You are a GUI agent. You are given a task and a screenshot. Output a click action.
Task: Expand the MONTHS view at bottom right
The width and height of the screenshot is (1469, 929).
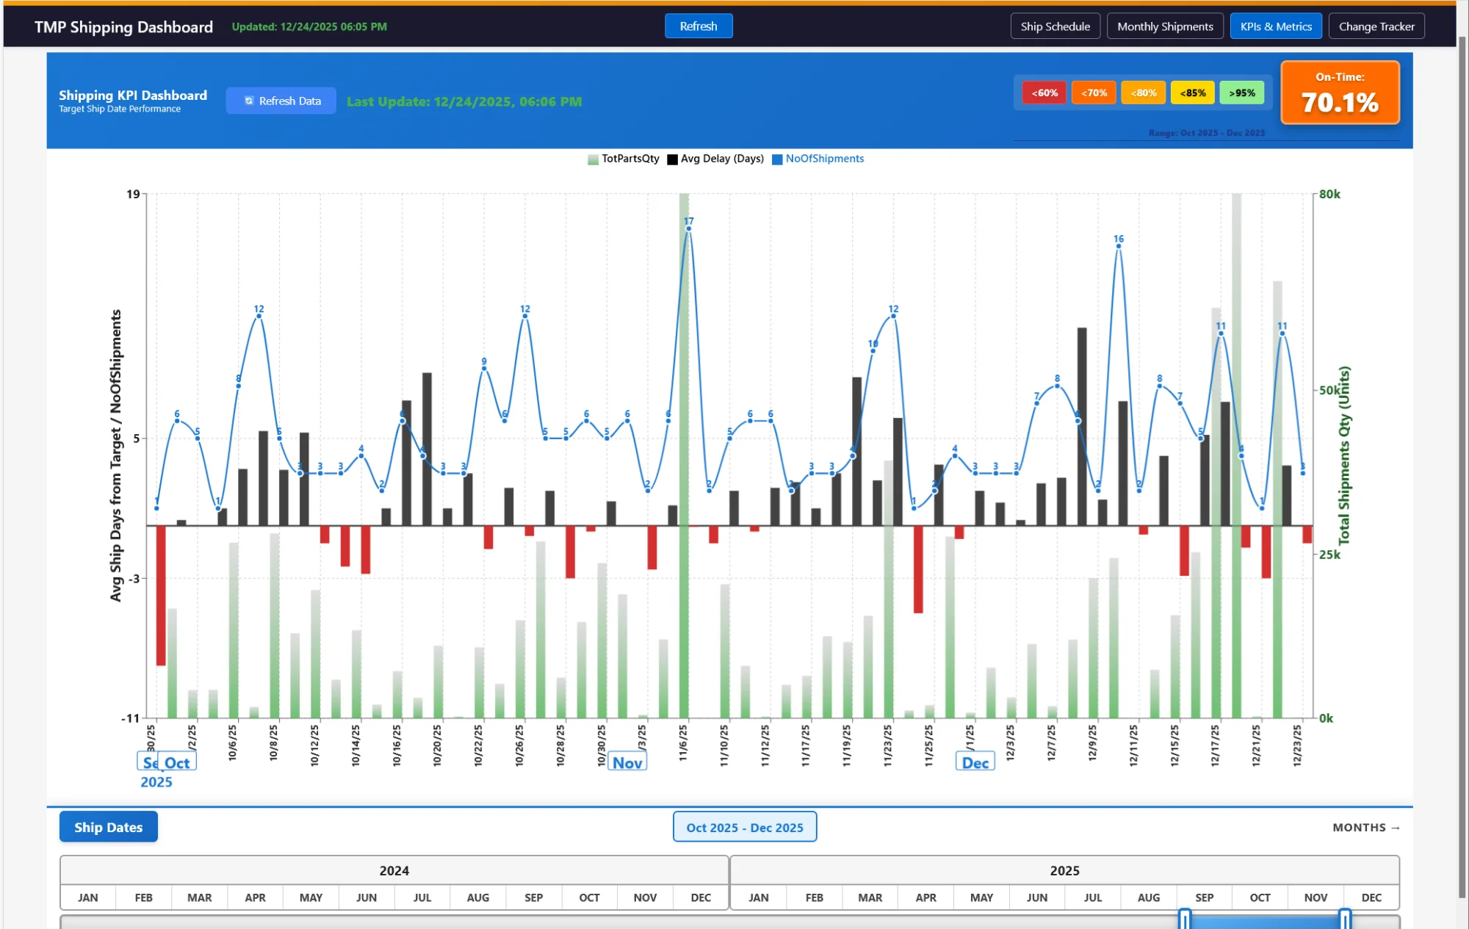tap(1365, 827)
